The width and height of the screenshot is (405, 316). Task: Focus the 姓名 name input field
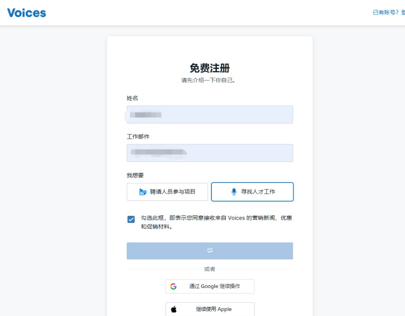point(210,114)
